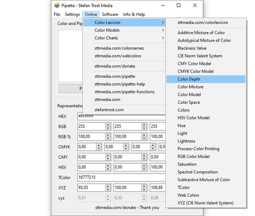255x216 pixels.
Task: Open the File menu
Action: tap(57, 14)
